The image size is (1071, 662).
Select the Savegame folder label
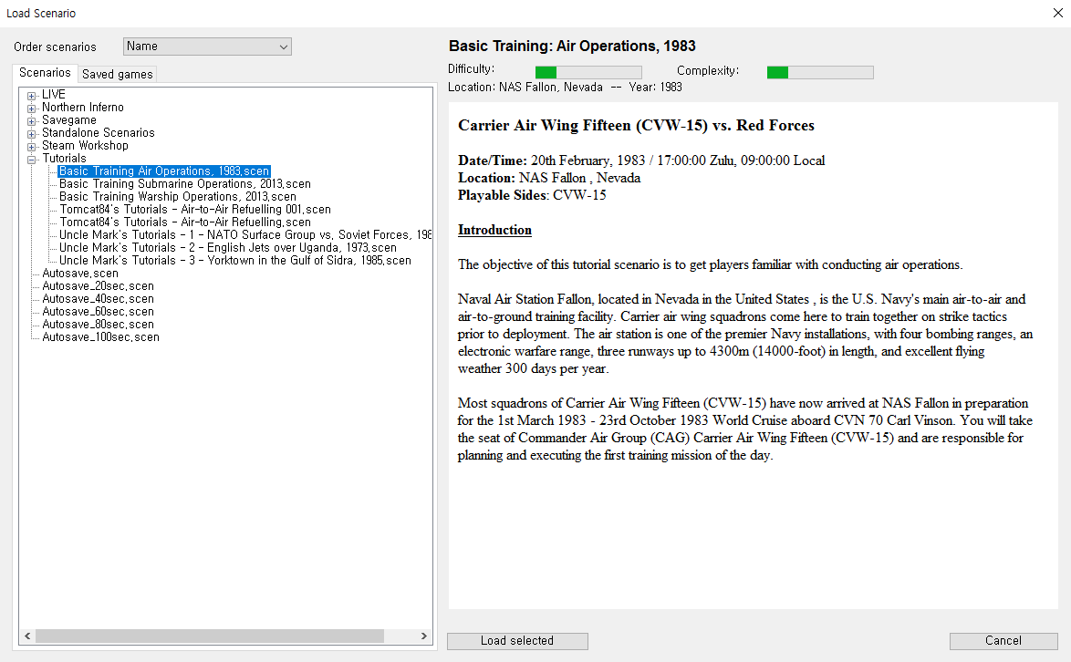pyautogui.click(x=69, y=120)
